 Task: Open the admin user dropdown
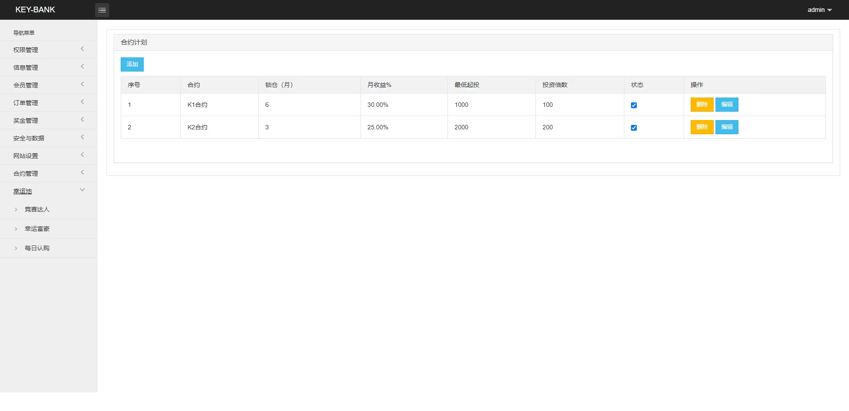pyautogui.click(x=819, y=10)
